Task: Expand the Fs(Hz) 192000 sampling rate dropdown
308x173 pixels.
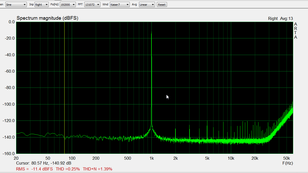Action: (68, 5)
